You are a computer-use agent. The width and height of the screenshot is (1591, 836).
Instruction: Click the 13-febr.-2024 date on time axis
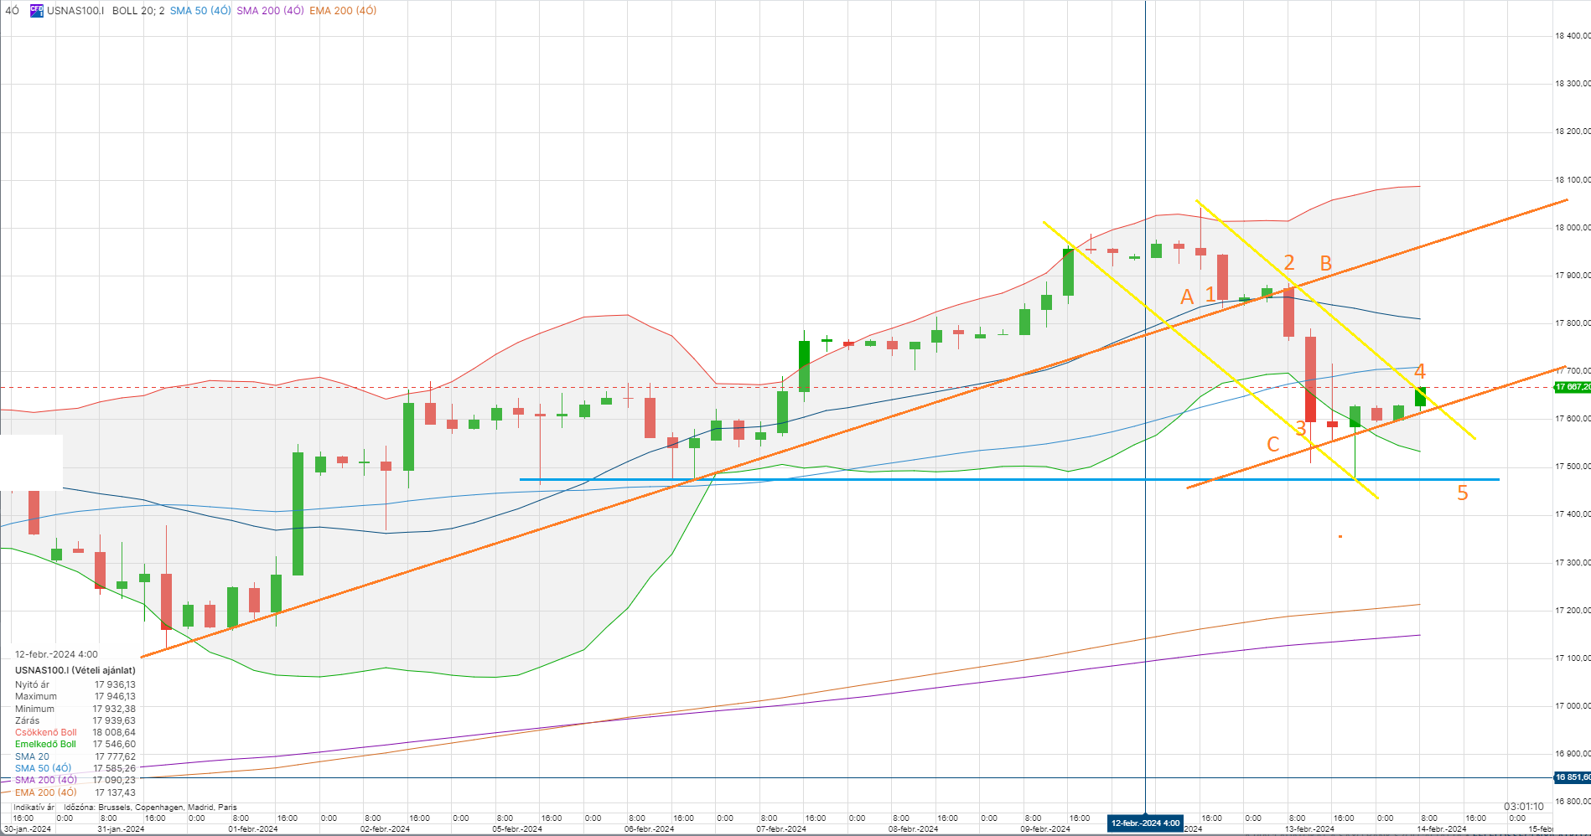[x=1309, y=829]
